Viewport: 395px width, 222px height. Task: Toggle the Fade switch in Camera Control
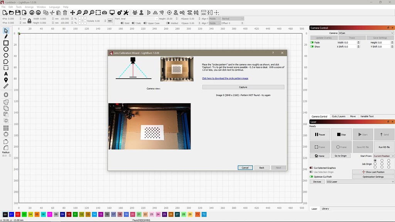312,42
